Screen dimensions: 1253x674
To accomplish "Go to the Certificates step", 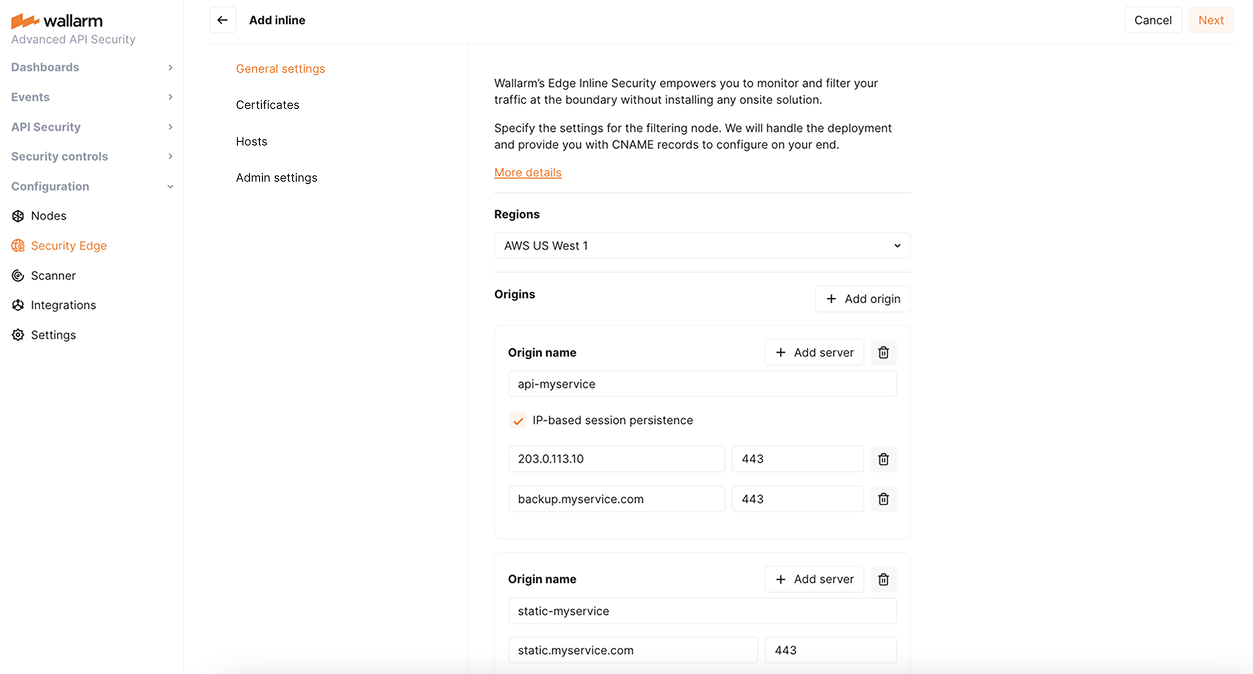I will 268,105.
